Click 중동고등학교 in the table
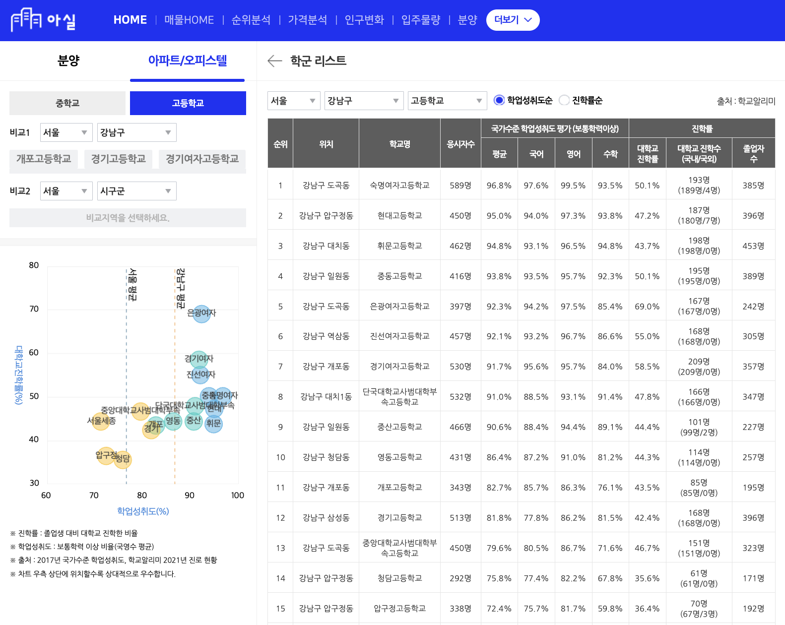Screen dimensions: 785x625 tap(399, 276)
